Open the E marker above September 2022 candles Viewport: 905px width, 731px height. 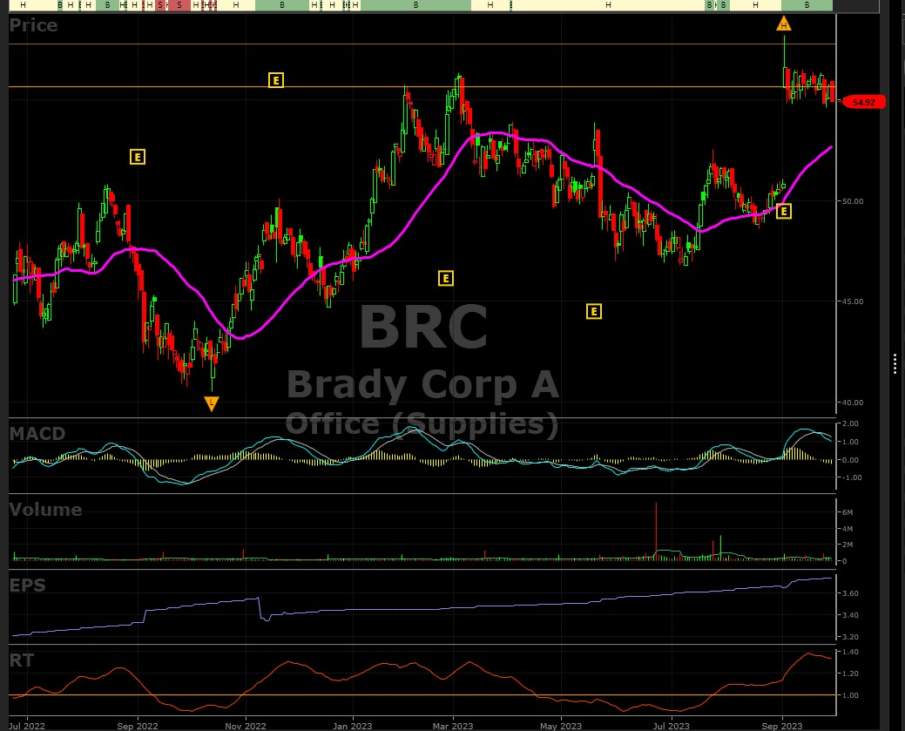pyautogui.click(x=137, y=157)
